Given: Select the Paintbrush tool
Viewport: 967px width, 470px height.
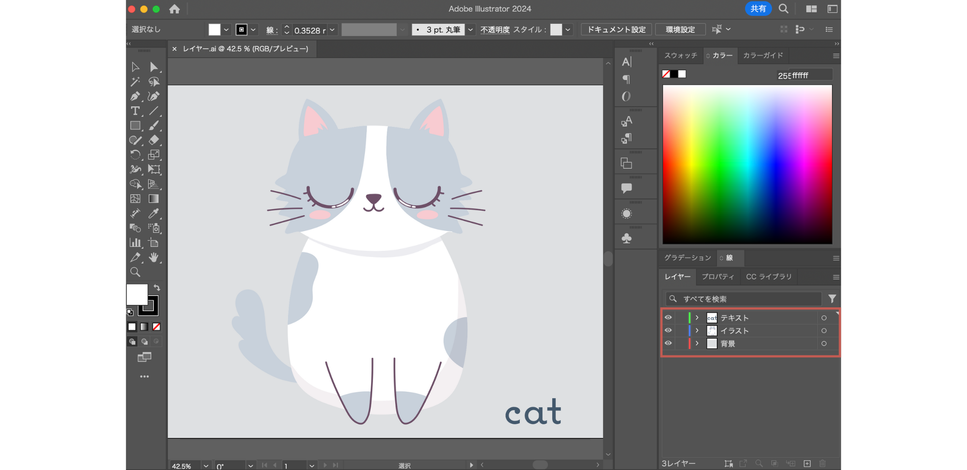Looking at the screenshot, I should pos(154,126).
